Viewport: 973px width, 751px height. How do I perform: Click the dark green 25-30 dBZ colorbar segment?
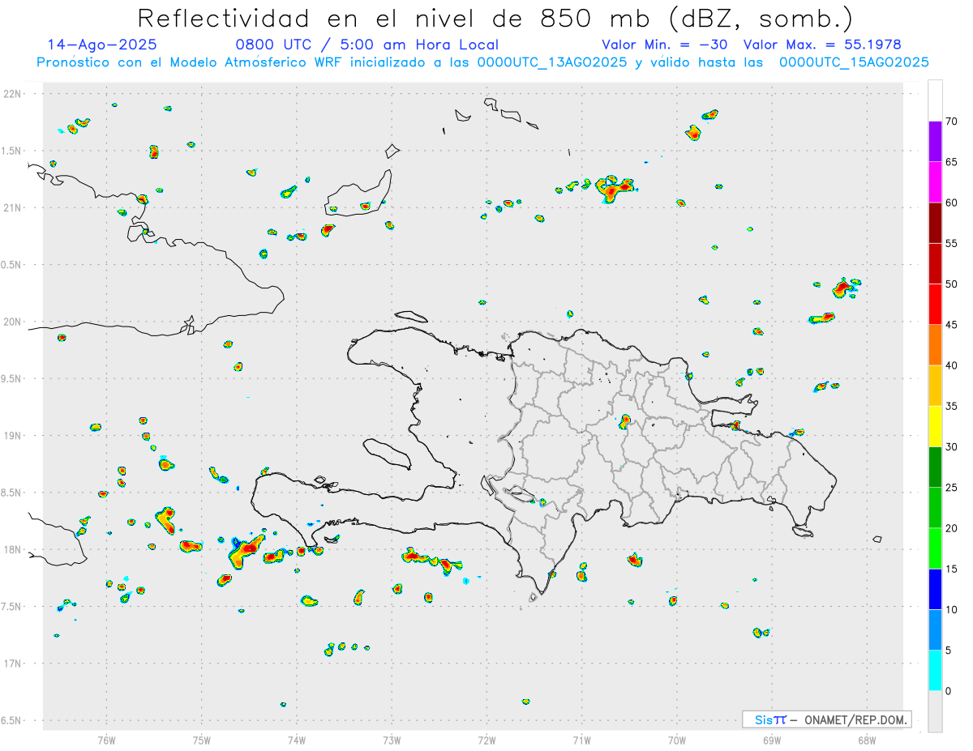pyautogui.click(x=935, y=467)
